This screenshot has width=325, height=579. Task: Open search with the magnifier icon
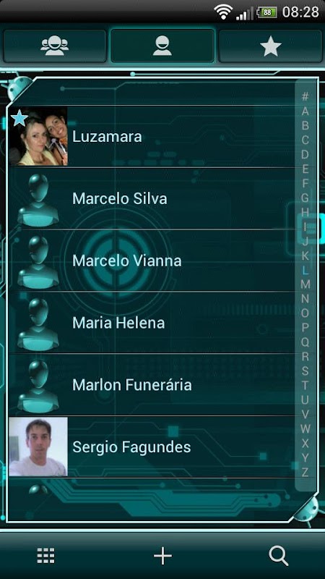[x=279, y=556]
